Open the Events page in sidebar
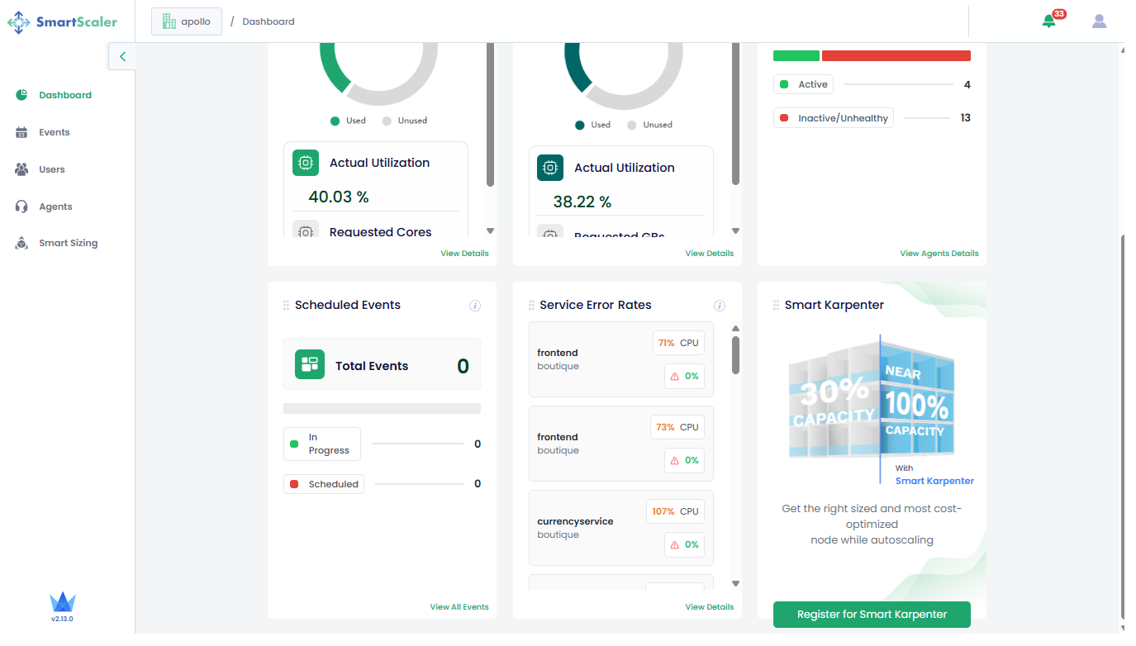1136x646 pixels. (55, 132)
